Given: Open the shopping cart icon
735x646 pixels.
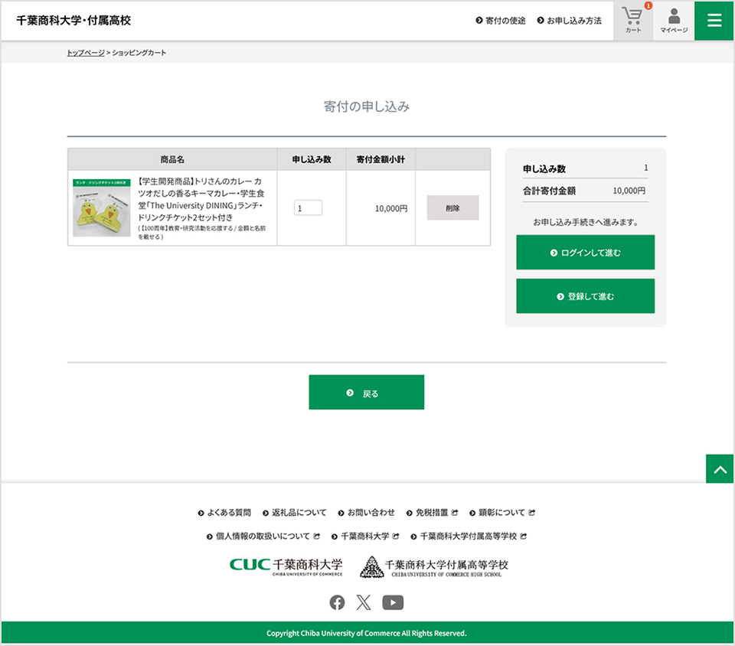Looking at the screenshot, I should 632,20.
